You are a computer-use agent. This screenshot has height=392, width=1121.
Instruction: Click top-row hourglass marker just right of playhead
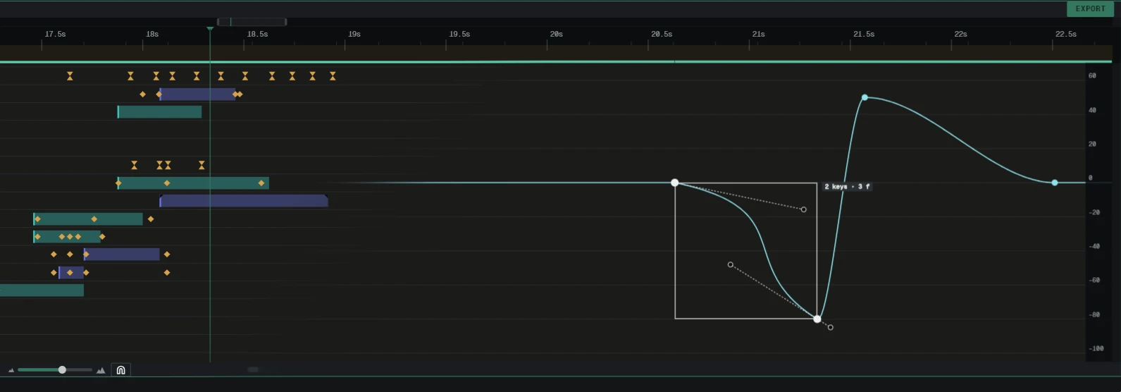click(x=221, y=76)
